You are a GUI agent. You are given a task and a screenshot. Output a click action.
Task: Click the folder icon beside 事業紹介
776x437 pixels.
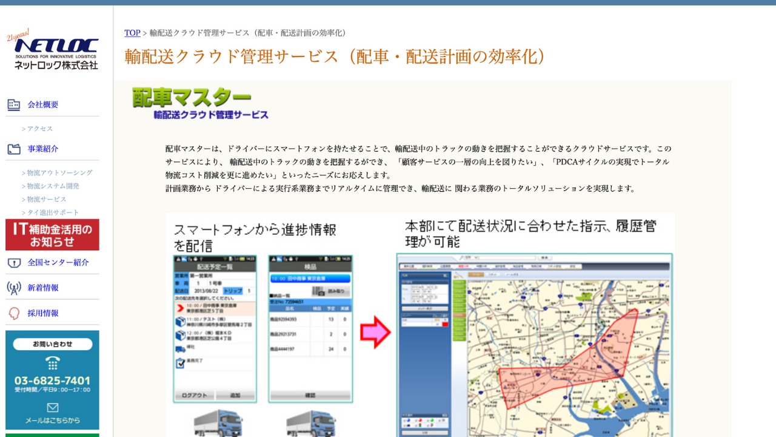coord(14,149)
